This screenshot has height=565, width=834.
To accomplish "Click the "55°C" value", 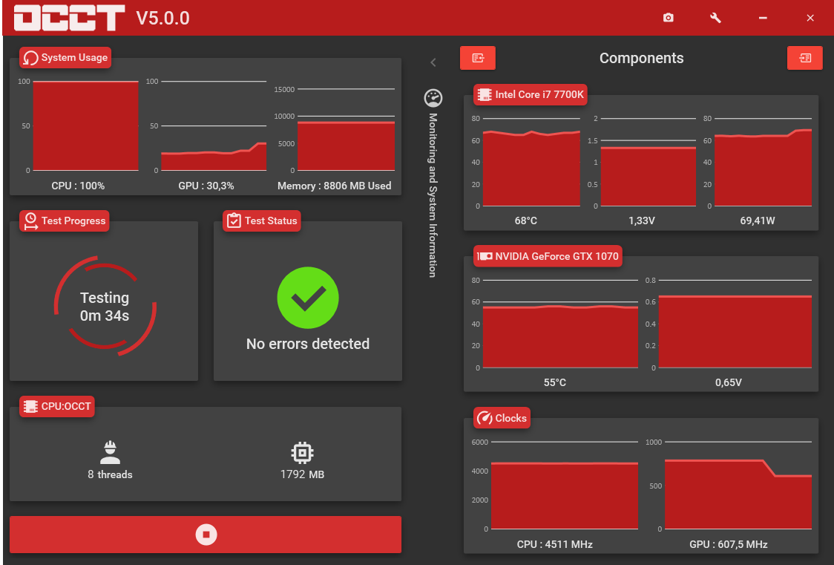I will [x=555, y=382].
